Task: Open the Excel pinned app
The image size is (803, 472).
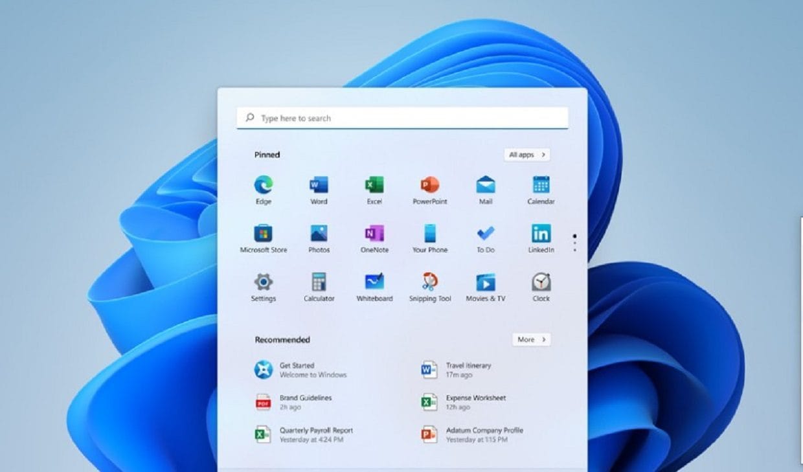Action: tap(374, 190)
